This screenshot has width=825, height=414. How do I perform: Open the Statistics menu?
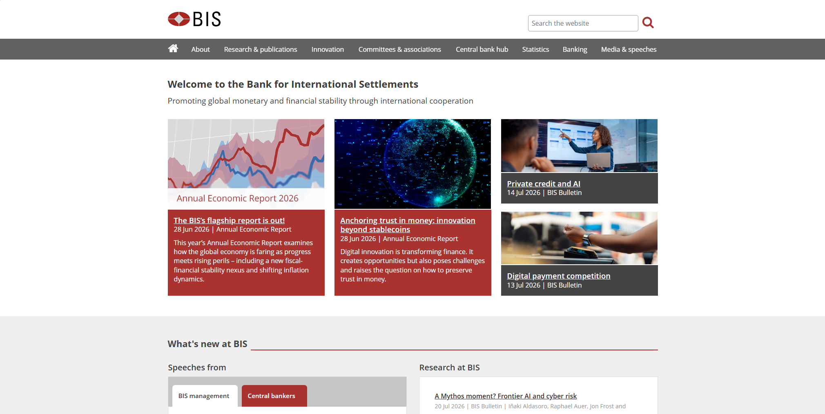(535, 49)
